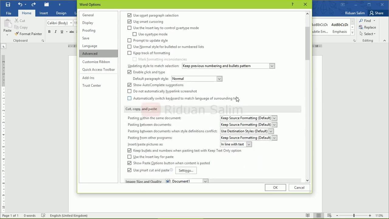Open the Styles pane dialog launcher
389x219 pixels.
point(354,40)
